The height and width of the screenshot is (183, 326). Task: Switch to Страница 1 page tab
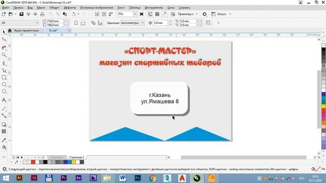click(x=57, y=157)
